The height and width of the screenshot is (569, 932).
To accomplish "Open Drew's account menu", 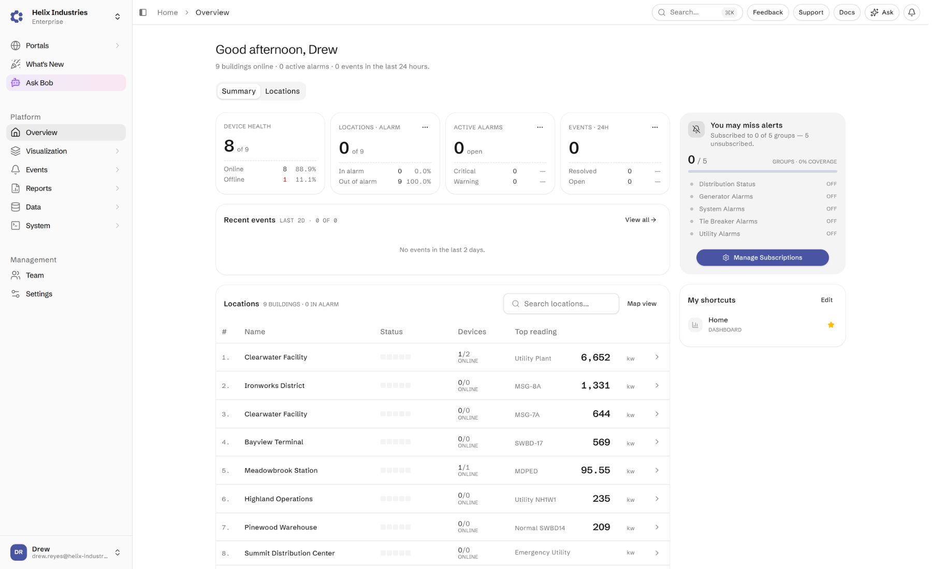I will pos(66,552).
